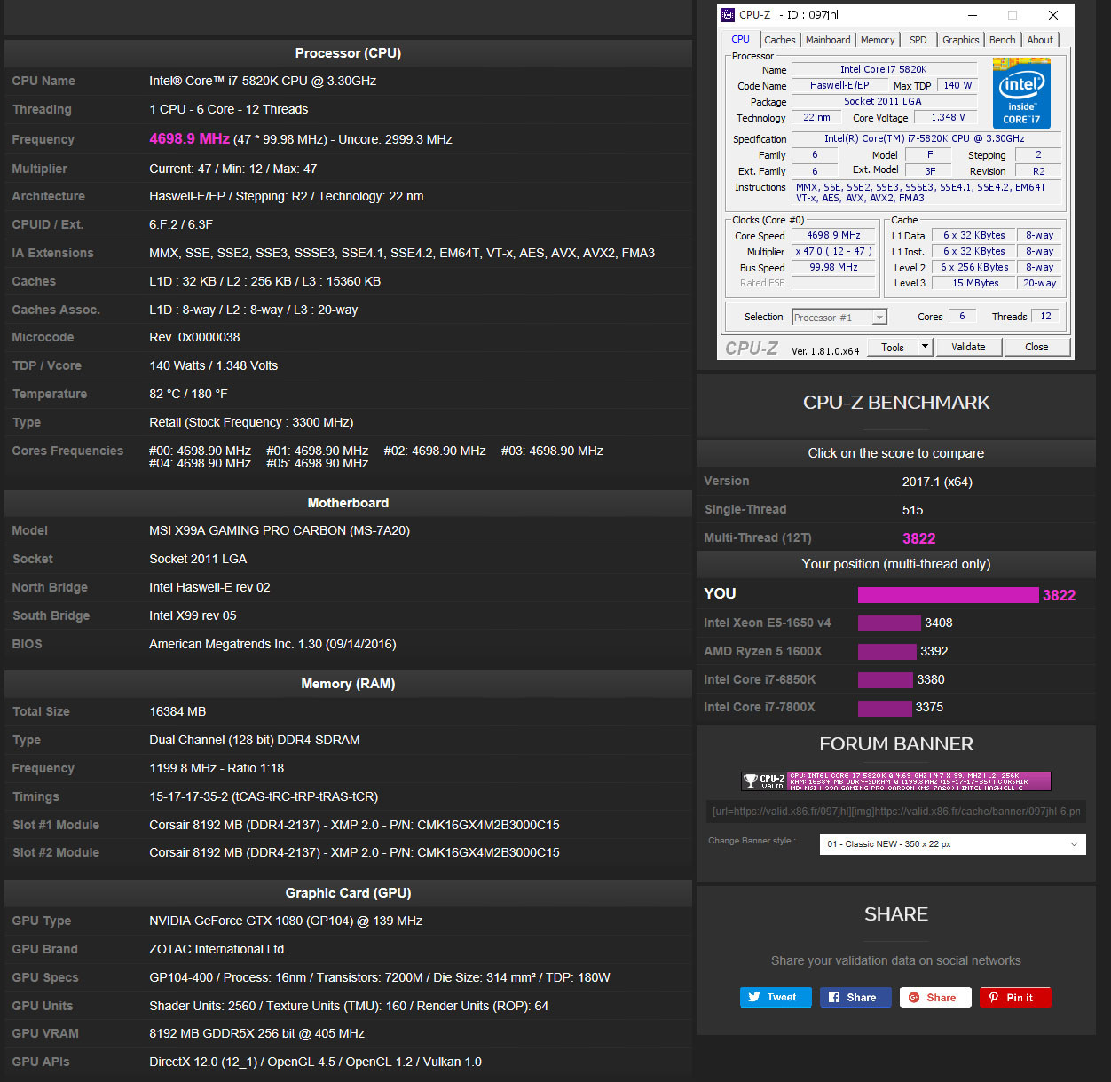
Task: Share validation via Tweet button
Action: (776, 997)
